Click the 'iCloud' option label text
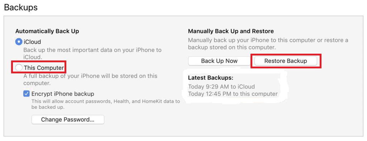Viewport: 367px width, 141px height. (32, 42)
